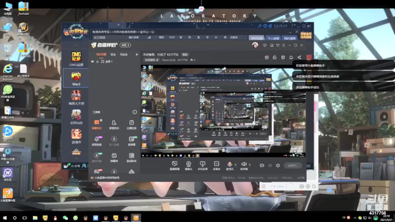Open the 视频连麦 tool with the microphone icon
This screenshot has width=395, height=222.
click(96, 141)
